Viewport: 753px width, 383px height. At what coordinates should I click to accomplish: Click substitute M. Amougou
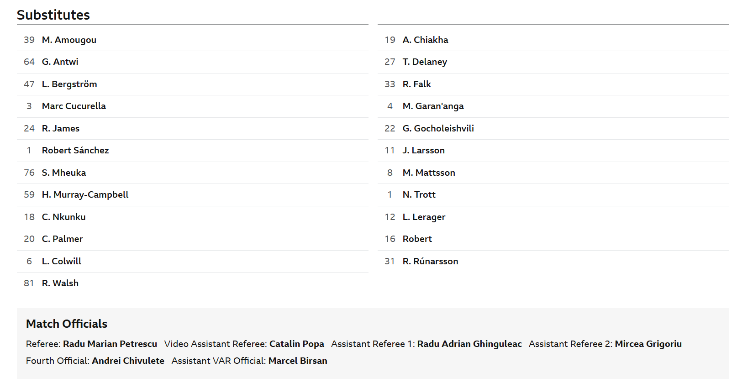[x=69, y=40]
